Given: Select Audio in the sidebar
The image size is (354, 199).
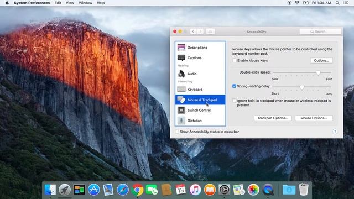Looking at the screenshot, I should tap(200, 74).
